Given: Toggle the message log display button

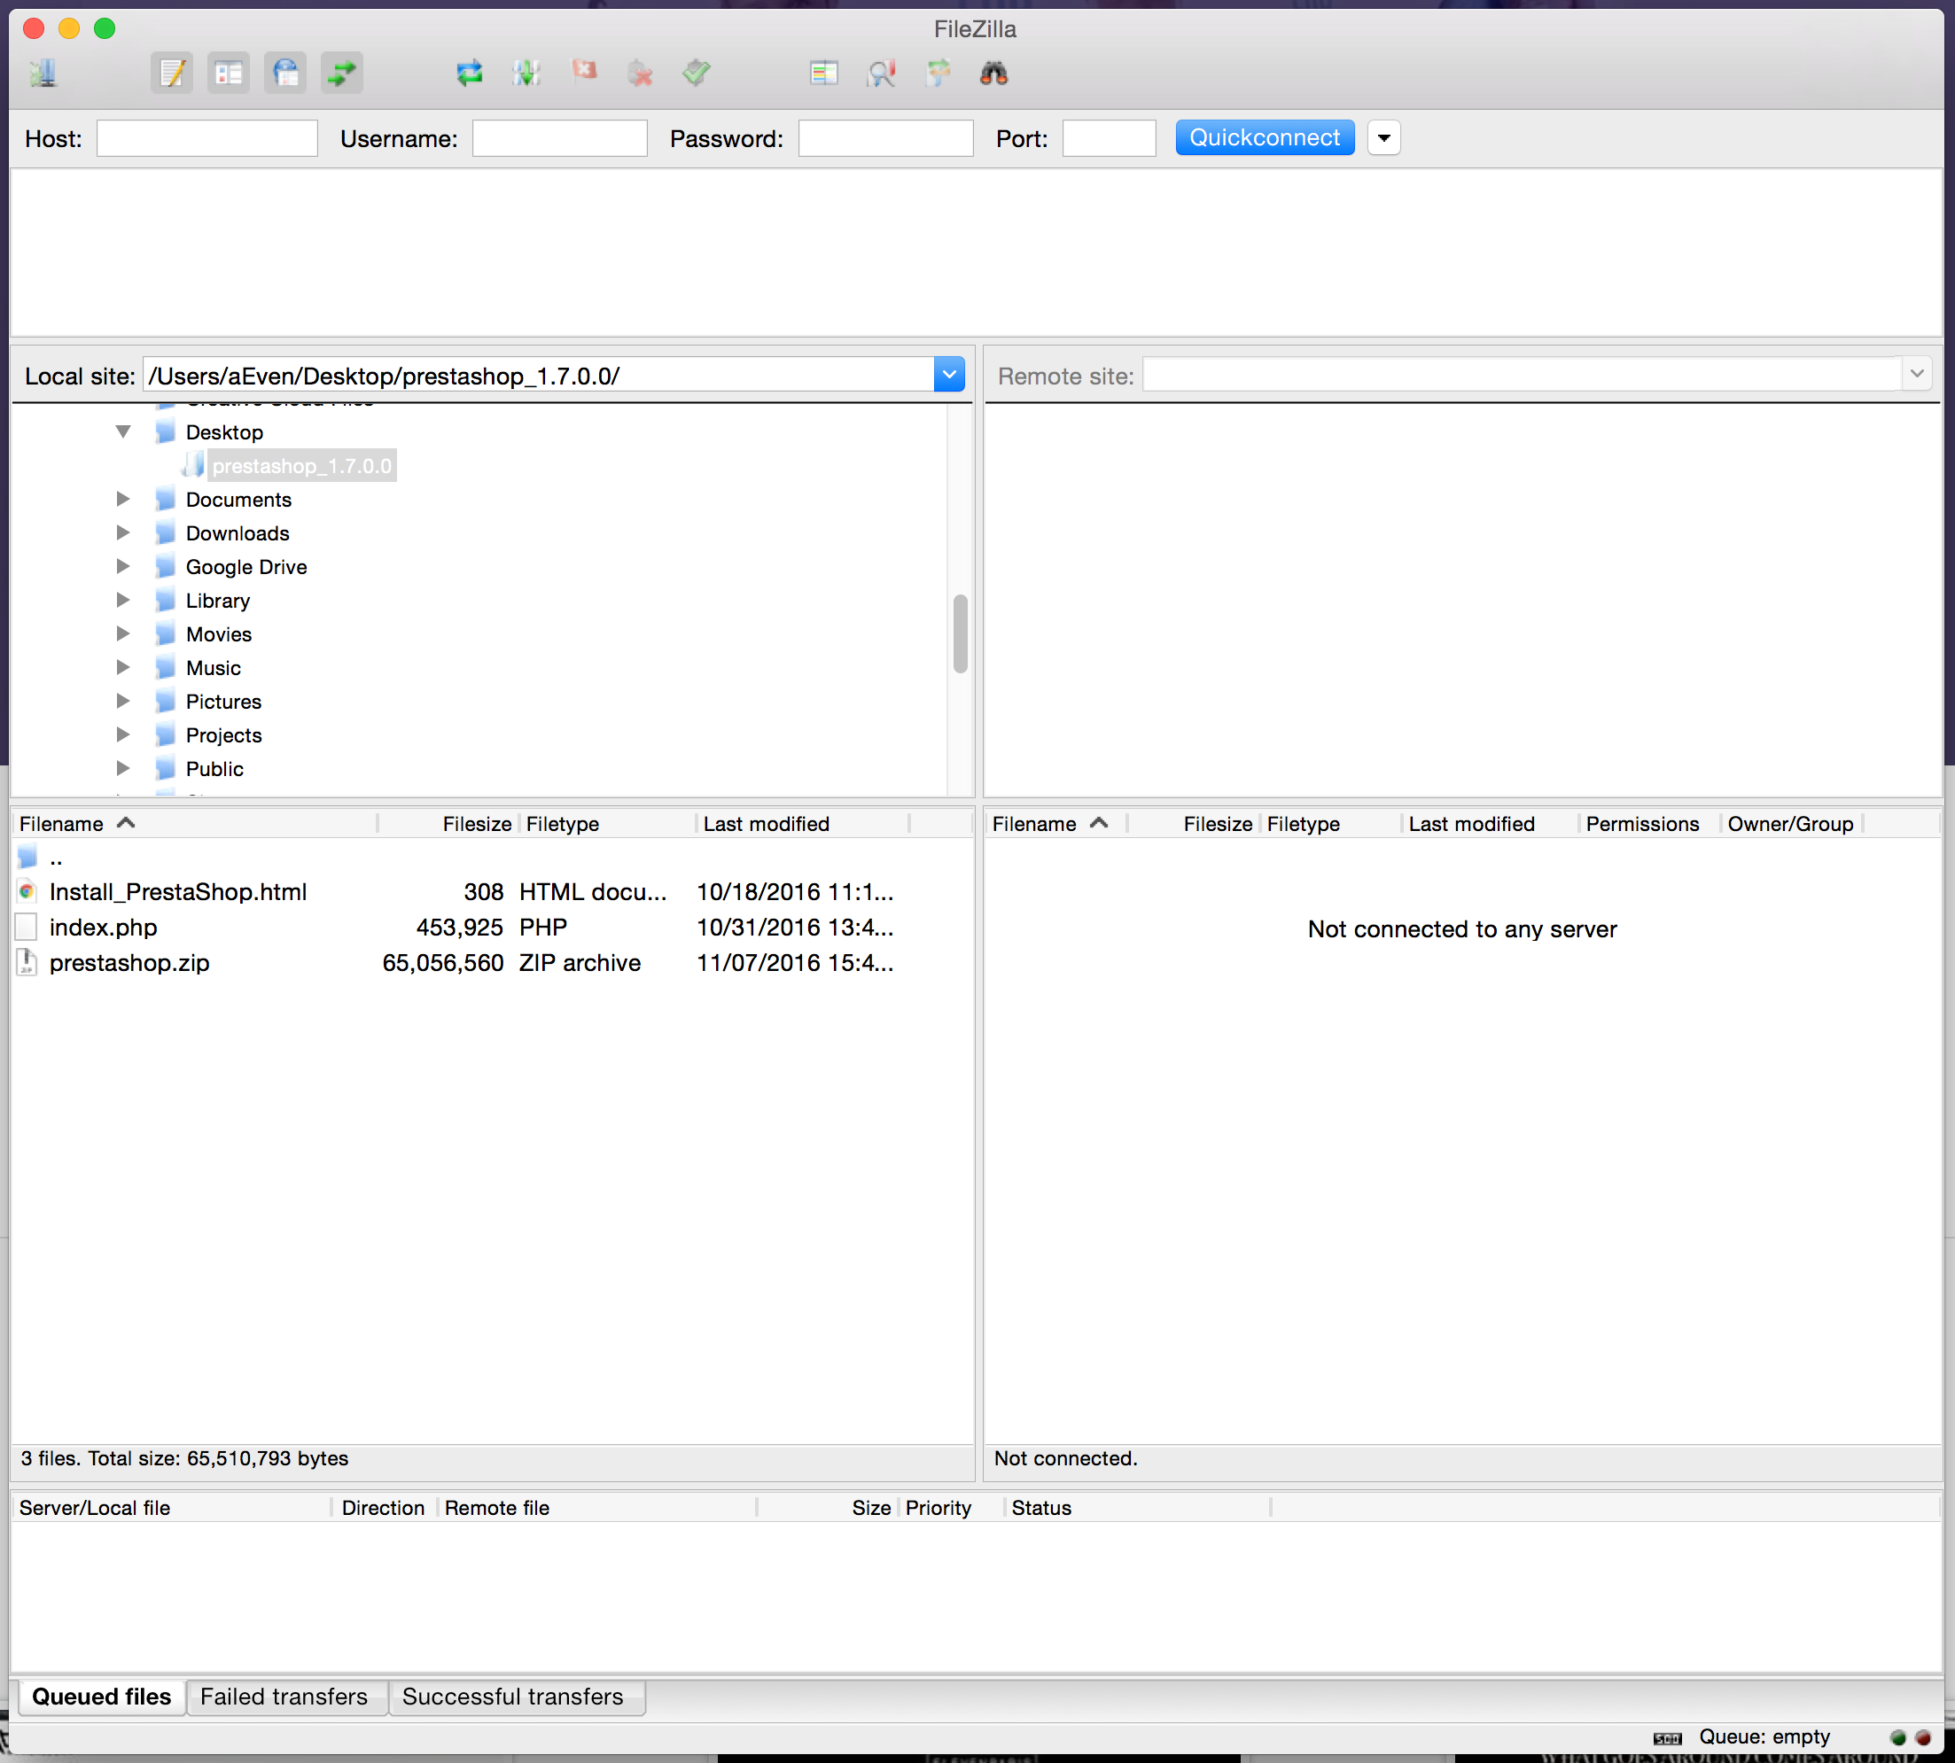Looking at the screenshot, I should 171,73.
